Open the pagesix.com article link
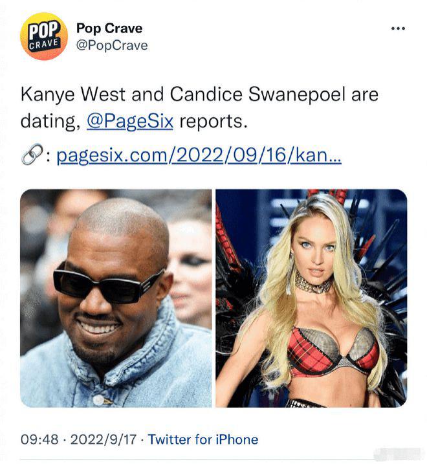 click(x=199, y=155)
